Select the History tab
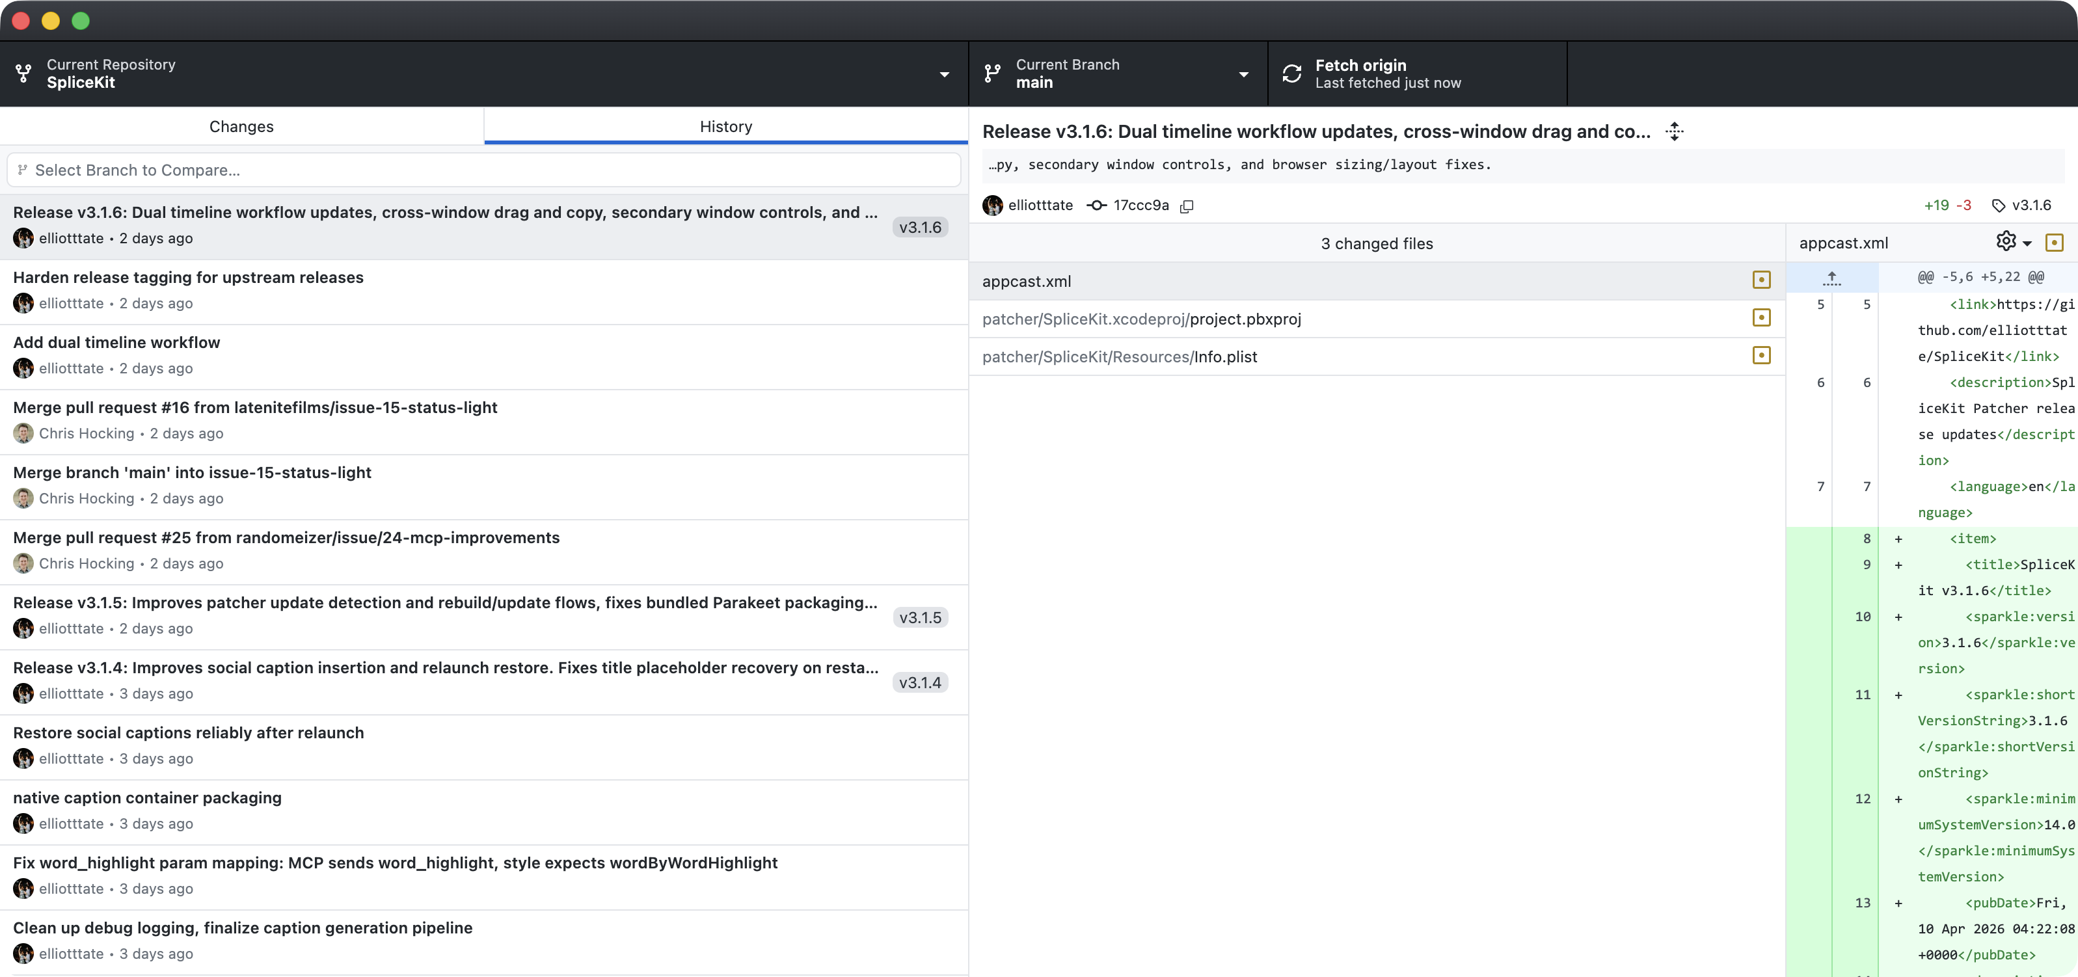This screenshot has width=2078, height=977. [x=725, y=127]
